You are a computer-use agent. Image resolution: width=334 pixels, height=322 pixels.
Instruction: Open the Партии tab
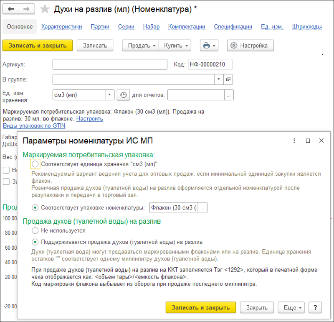tap(100, 27)
